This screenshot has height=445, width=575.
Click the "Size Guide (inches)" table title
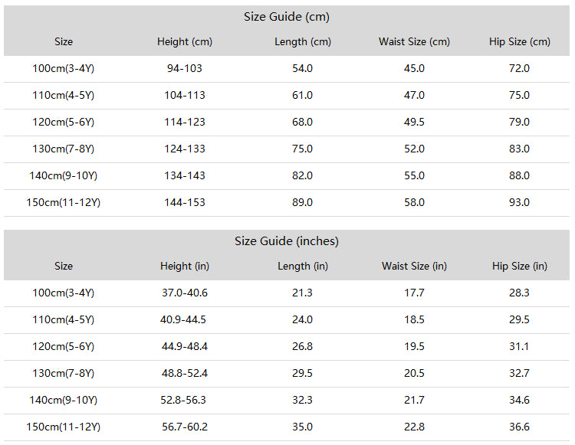pyautogui.click(x=287, y=241)
